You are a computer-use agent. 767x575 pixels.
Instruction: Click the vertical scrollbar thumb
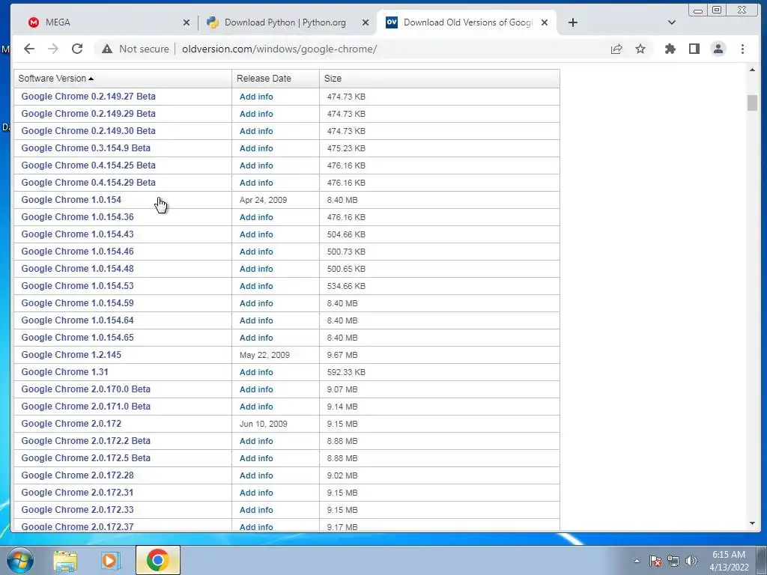[x=752, y=103]
